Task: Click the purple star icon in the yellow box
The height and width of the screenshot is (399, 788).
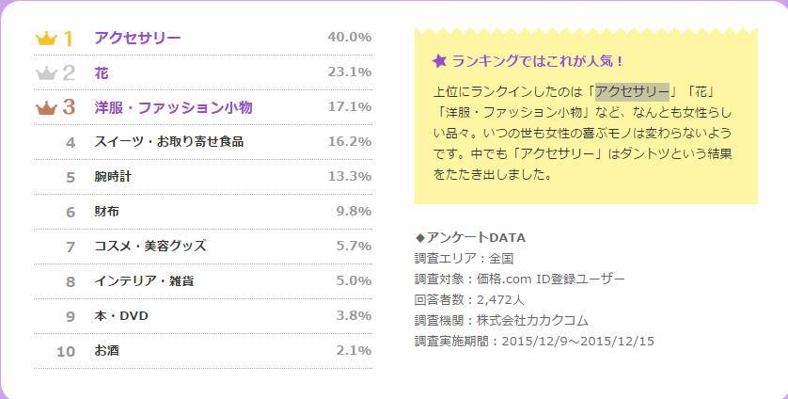Action: click(439, 61)
